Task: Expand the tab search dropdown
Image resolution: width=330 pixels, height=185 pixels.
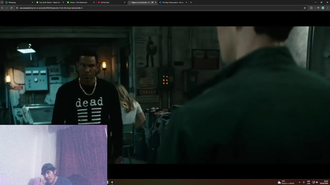Action: click(x=2, y=2)
